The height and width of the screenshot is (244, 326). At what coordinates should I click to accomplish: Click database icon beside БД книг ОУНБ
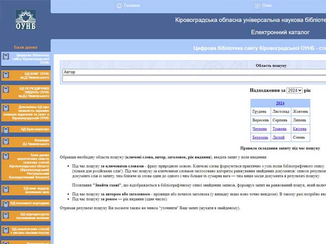click(x=6, y=75)
